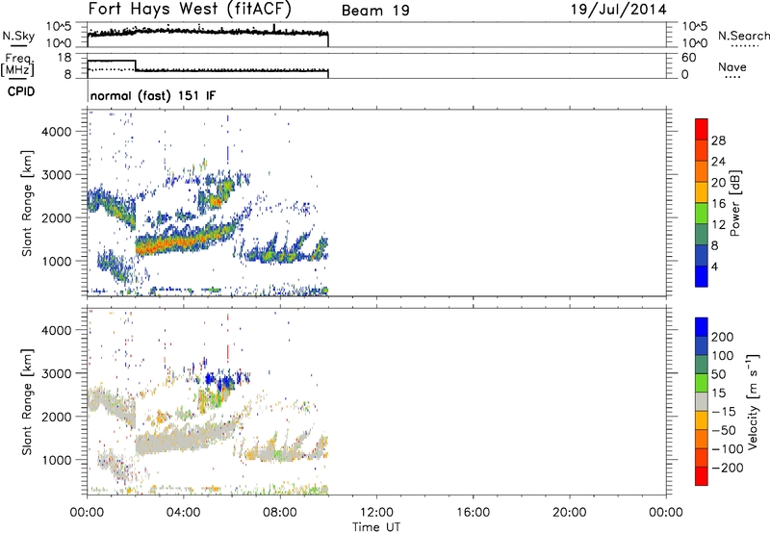Click the "08:00" time tick label
770x533 pixels.
[280, 513]
